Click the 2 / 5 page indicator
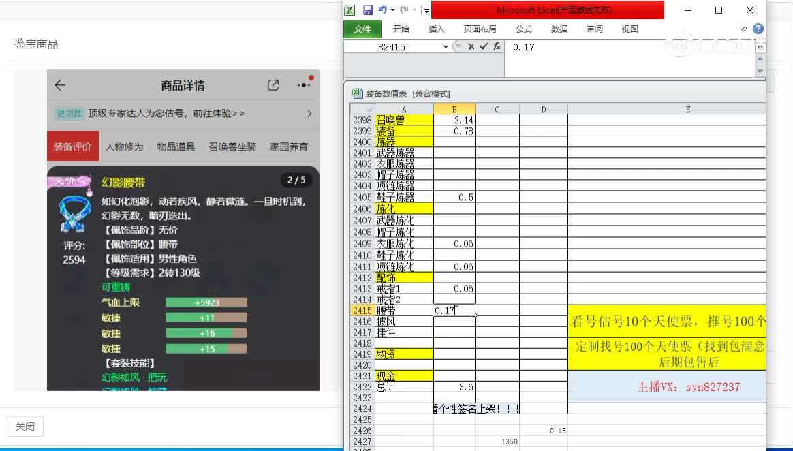Viewport: 793px width, 451px height. pyautogui.click(x=296, y=180)
